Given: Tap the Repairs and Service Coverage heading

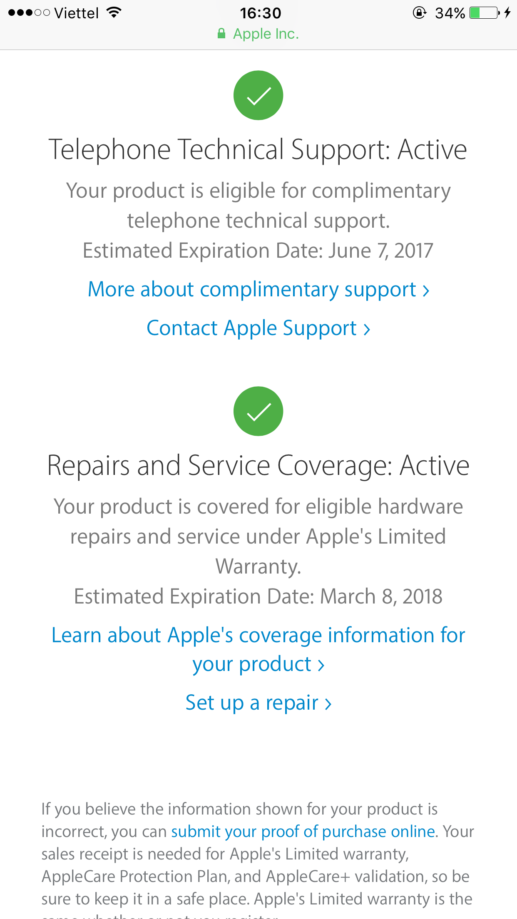Looking at the screenshot, I should 258,465.
